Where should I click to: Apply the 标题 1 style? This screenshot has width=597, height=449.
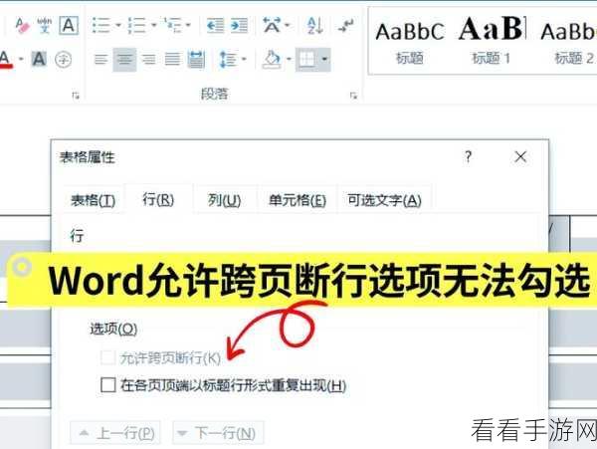click(x=492, y=41)
